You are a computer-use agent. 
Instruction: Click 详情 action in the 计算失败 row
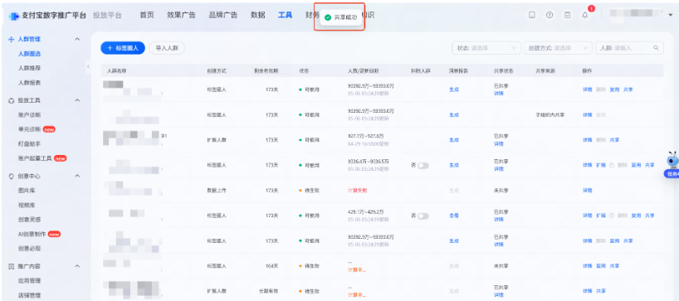(x=587, y=190)
